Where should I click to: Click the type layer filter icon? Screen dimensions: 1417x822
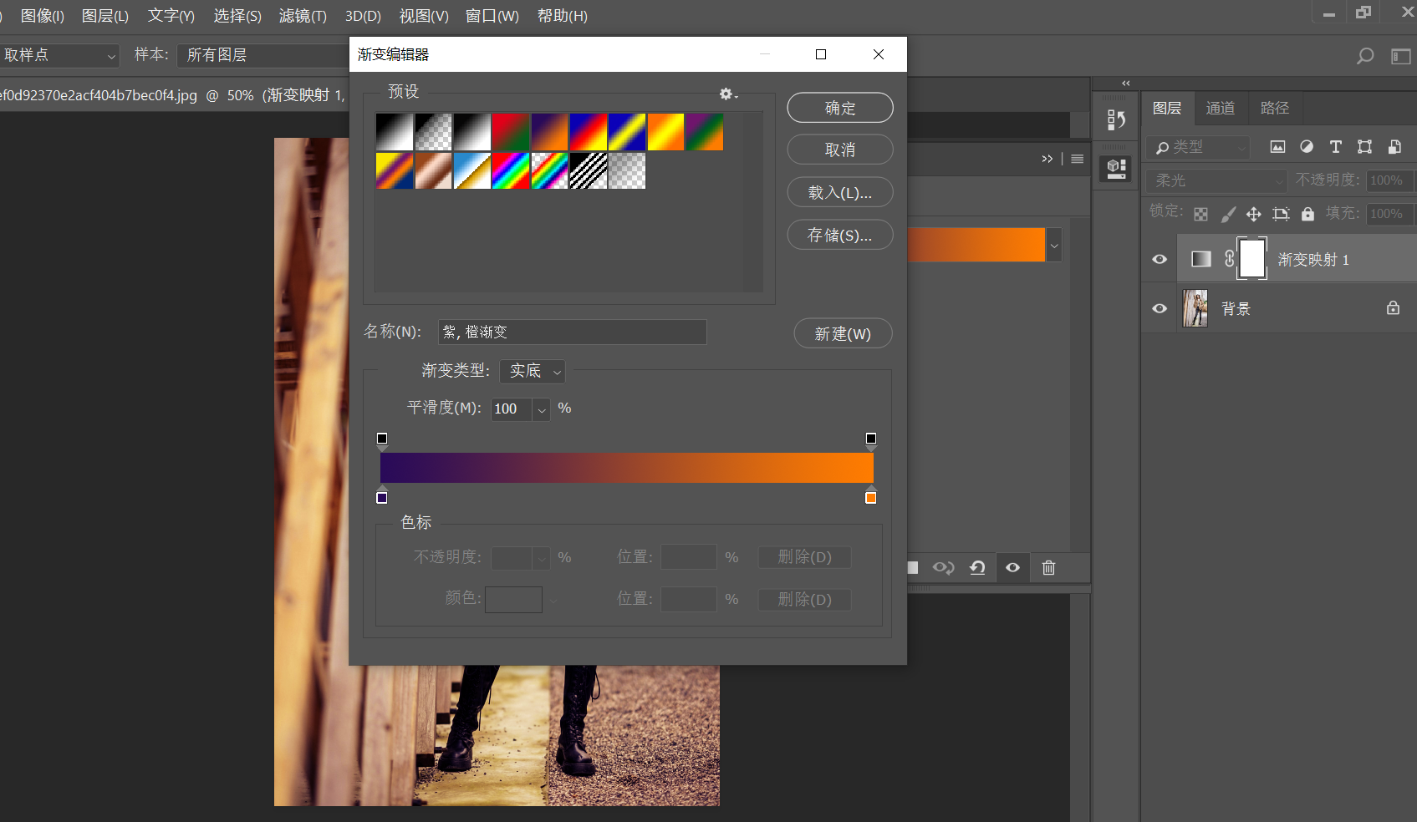[1335, 147]
